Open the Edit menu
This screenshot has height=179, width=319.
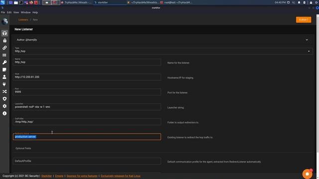(9, 12)
